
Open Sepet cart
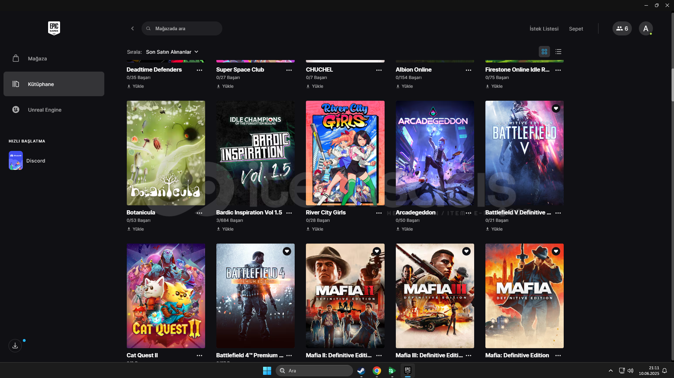pyautogui.click(x=576, y=29)
